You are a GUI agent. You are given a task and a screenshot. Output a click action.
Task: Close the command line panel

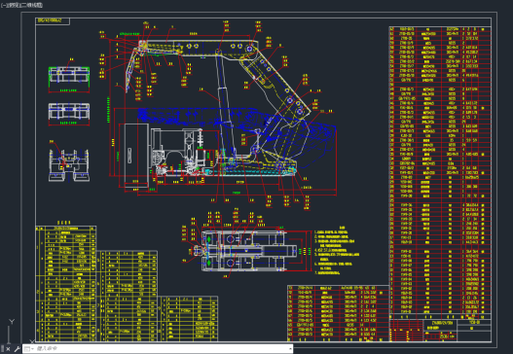(x=8, y=349)
